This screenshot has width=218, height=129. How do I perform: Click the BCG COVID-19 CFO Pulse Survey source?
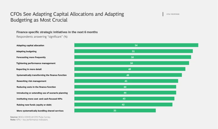(32, 117)
